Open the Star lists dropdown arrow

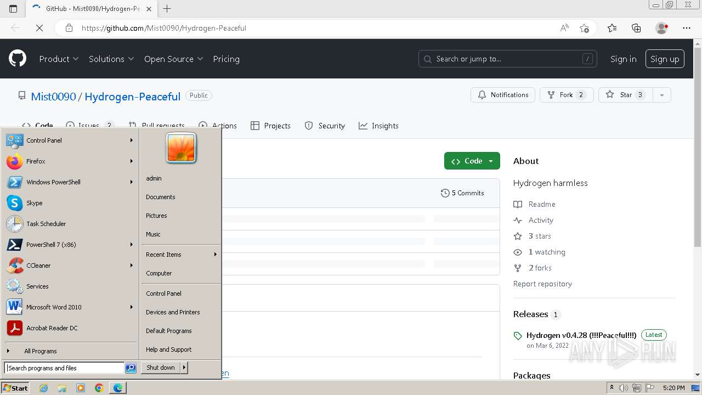662,95
